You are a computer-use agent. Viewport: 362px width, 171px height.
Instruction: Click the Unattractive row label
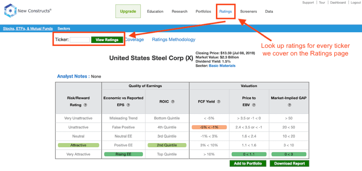pos(78,127)
